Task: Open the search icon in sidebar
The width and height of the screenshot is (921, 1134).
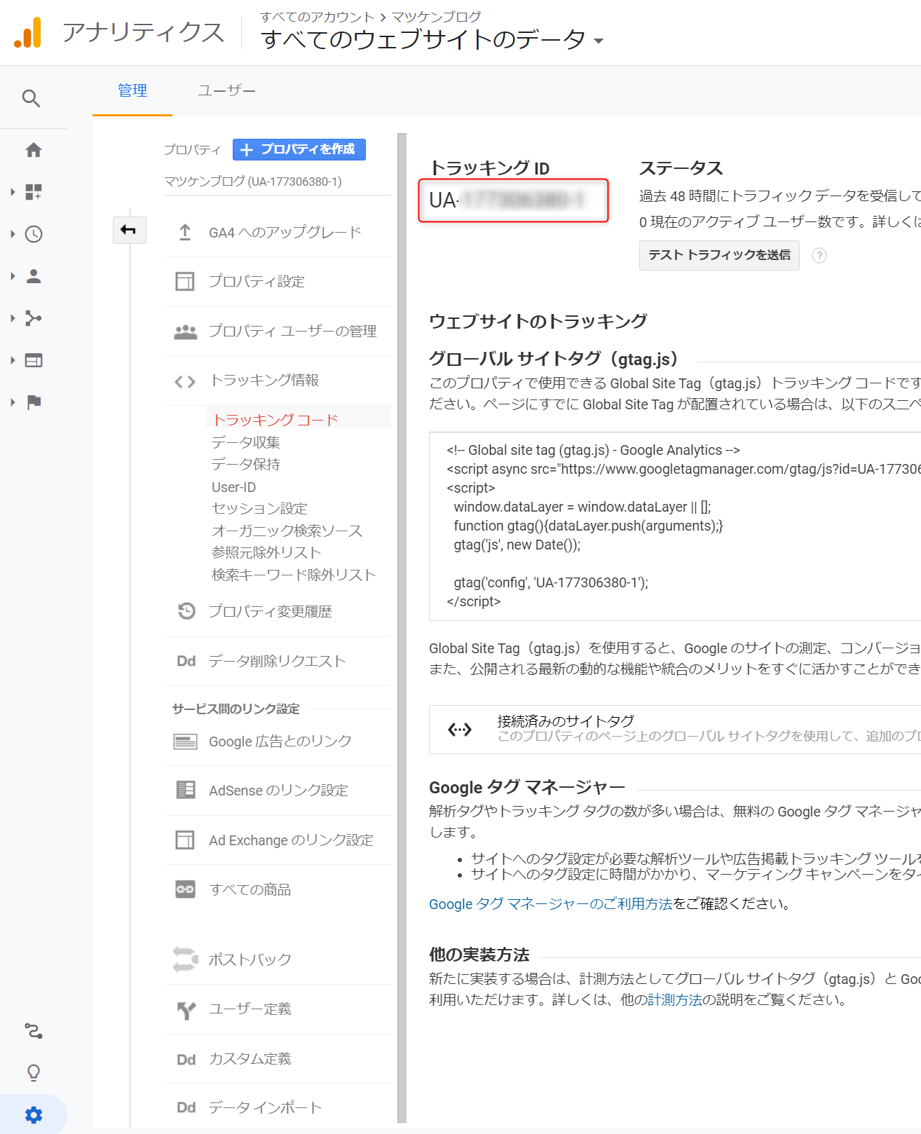Action: pos(32,98)
